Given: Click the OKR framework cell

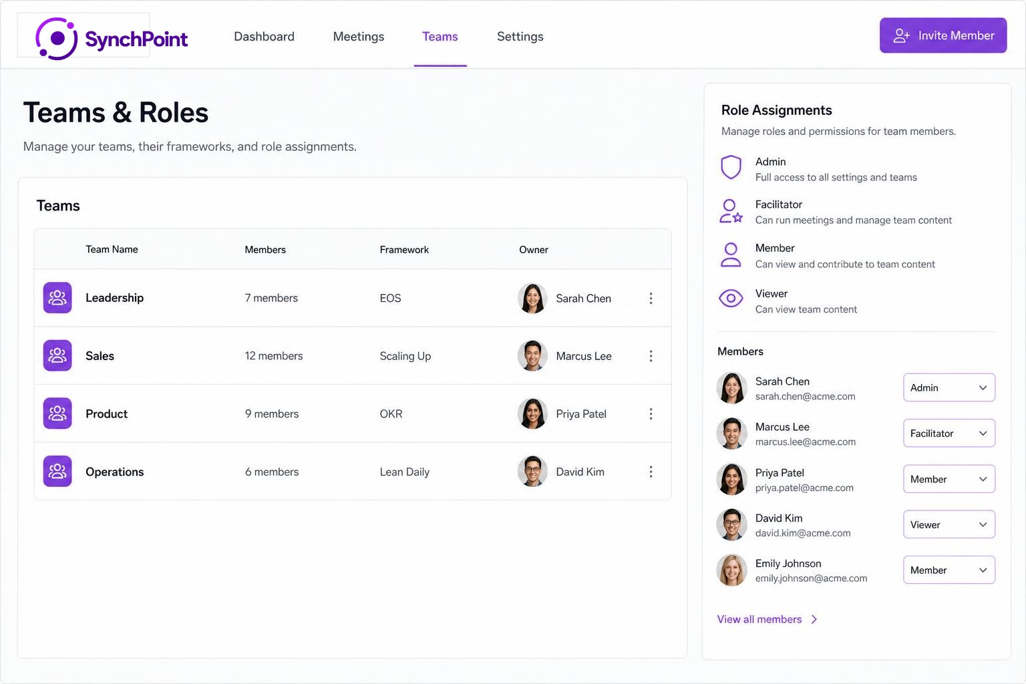Looking at the screenshot, I should click(x=391, y=414).
